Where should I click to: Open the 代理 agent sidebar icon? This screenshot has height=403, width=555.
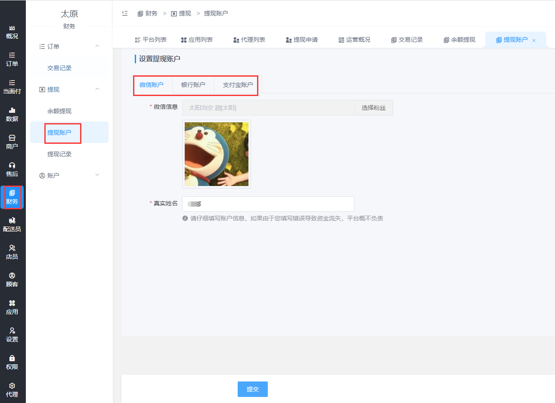12,391
